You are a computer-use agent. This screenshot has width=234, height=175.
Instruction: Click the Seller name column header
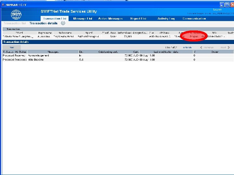(65, 33)
